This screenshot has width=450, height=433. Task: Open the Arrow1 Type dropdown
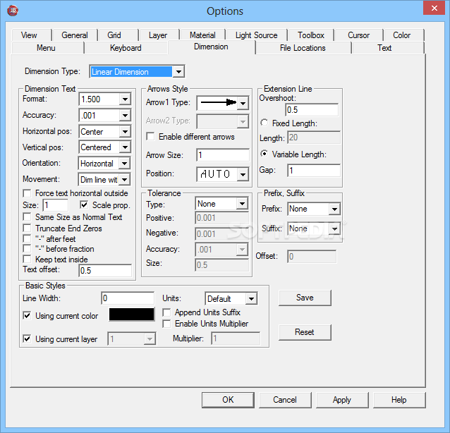(243, 103)
